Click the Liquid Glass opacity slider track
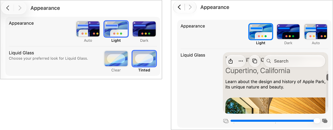The width and height of the screenshot is (333, 130). pyautogui.click(x=274, y=121)
